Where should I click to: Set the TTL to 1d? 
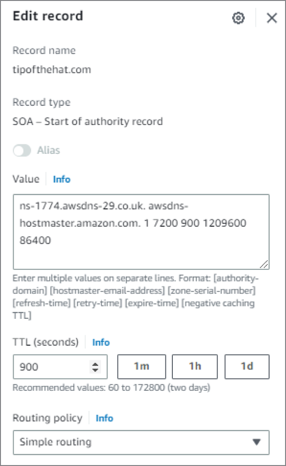247,366
